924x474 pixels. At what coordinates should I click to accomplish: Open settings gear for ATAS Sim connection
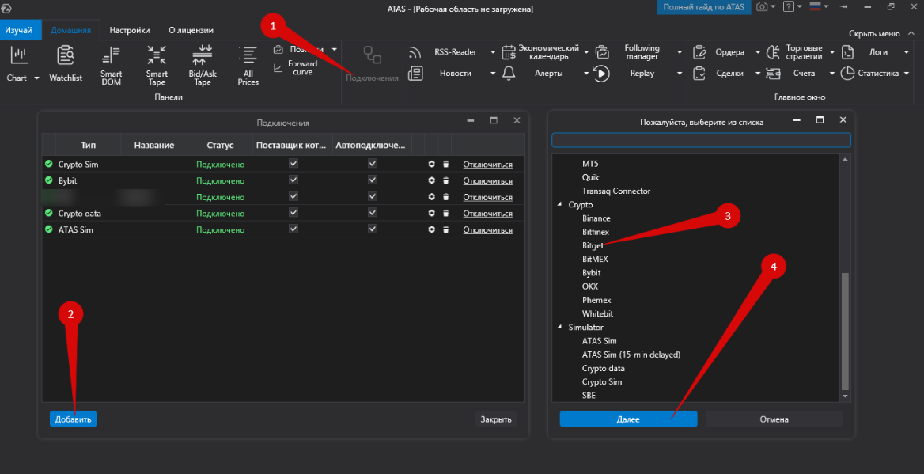431,229
